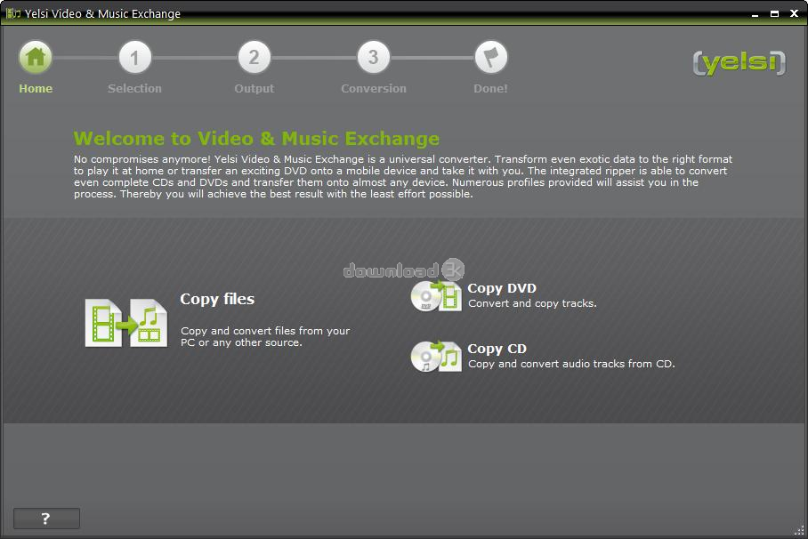The height and width of the screenshot is (539, 808).
Task: Click the Yelsi logo at top right
Action: (739, 63)
